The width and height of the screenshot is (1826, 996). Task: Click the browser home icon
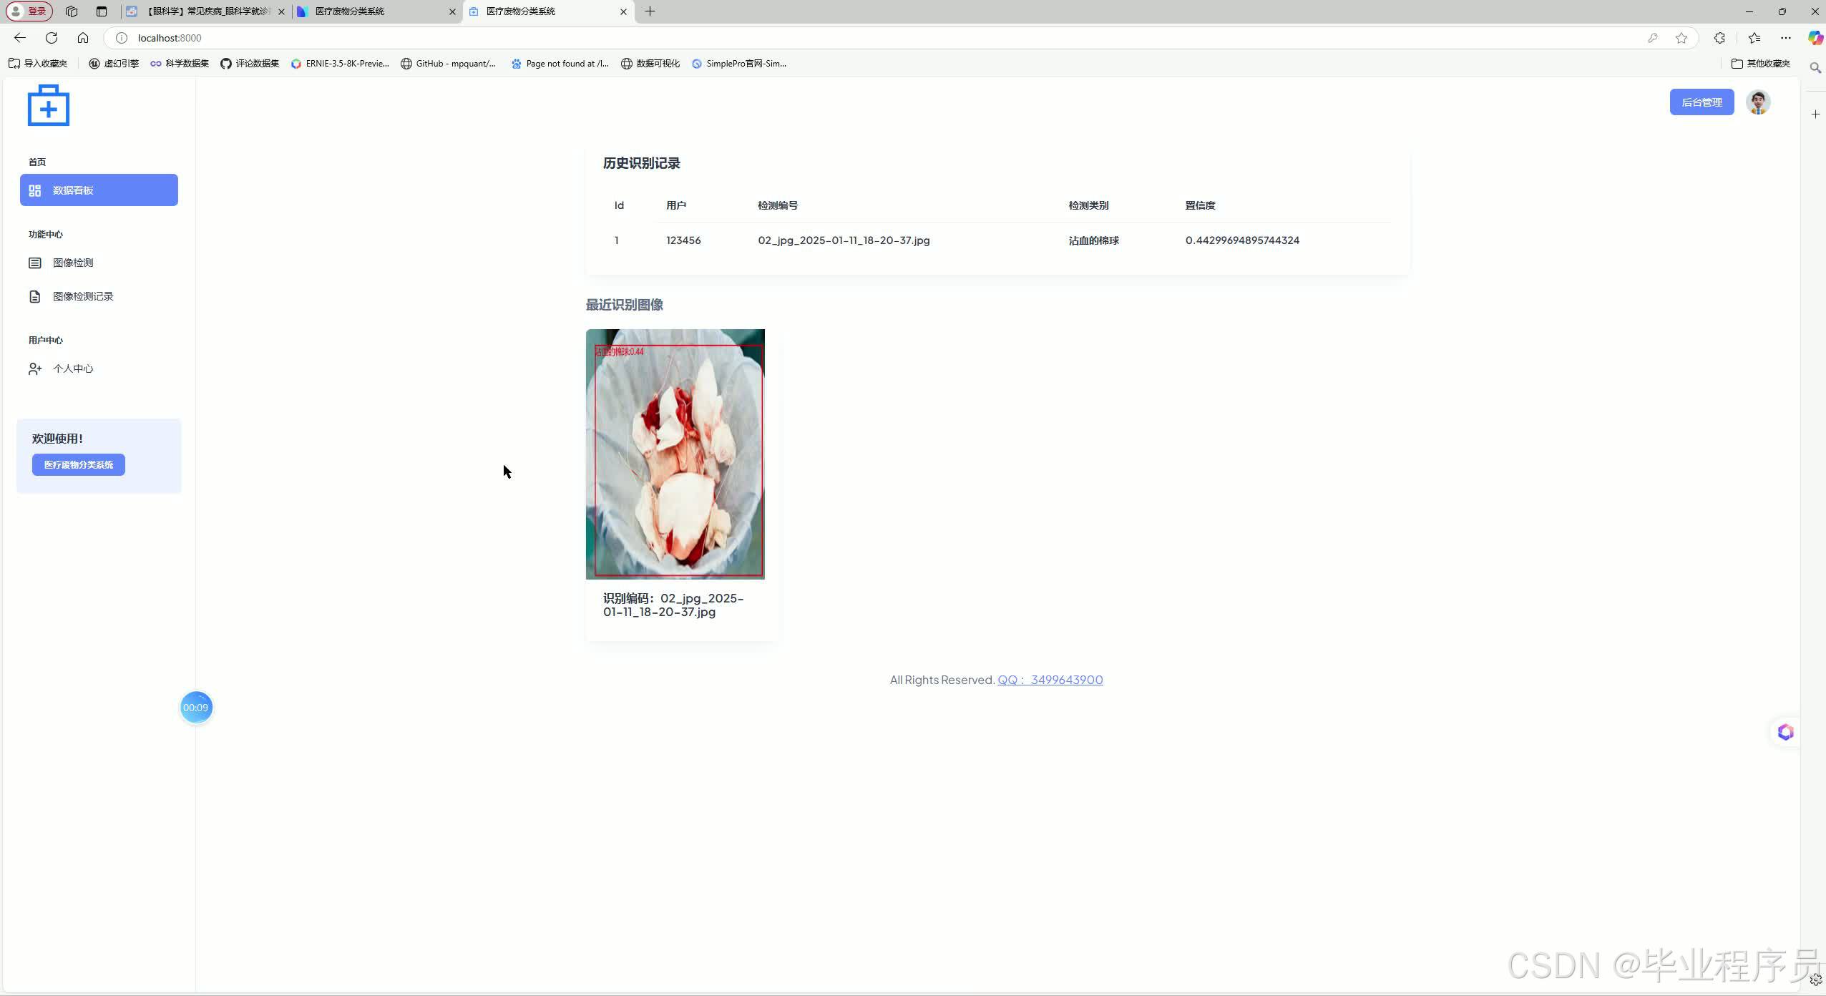point(83,38)
